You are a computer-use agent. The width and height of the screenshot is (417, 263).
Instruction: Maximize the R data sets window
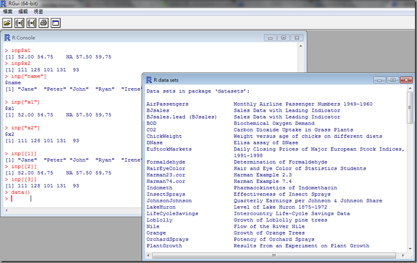[x=393, y=80]
